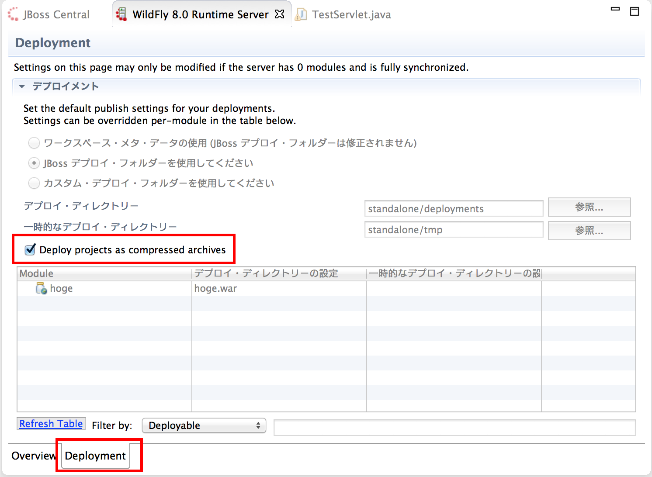The width and height of the screenshot is (652, 477).
Task: Browse for the standalone/deployments directory
Action: click(x=589, y=207)
